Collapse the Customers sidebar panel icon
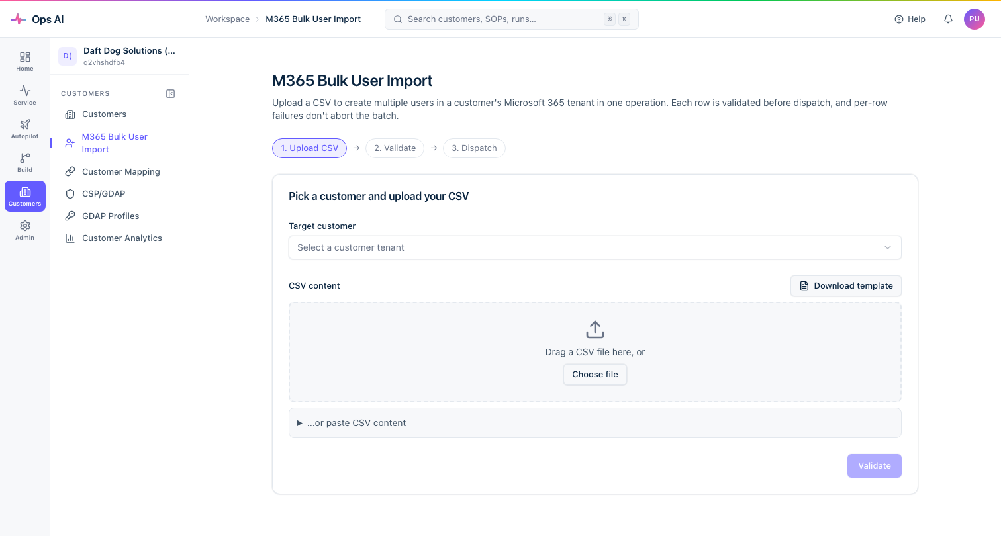The height and width of the screenshot is (536, 1001). (x=170, y=94)
